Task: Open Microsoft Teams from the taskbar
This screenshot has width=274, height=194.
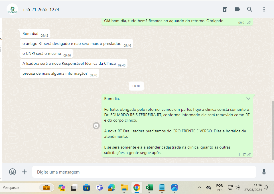Action: (x=99, y=187)
